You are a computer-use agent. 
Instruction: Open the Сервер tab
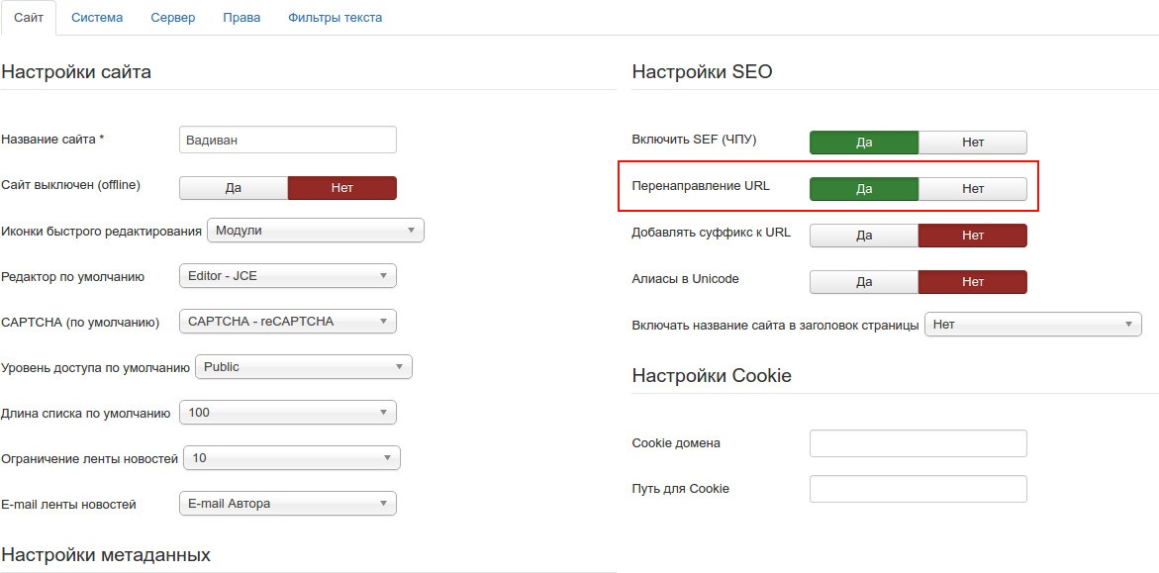pyautogui.click(x=173, y=17)
